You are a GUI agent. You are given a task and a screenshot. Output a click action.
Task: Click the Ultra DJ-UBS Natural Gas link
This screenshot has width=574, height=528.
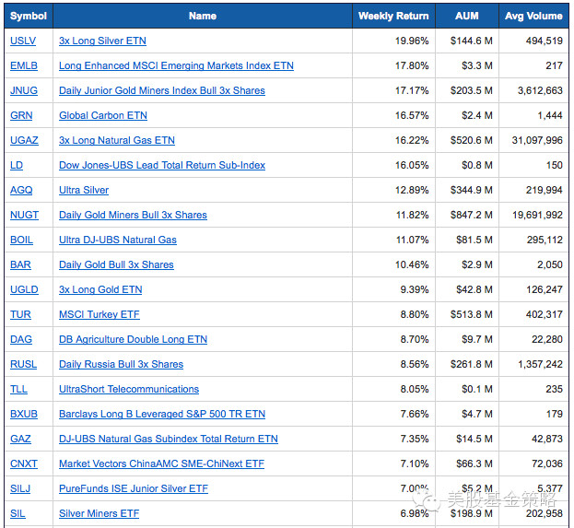117,240
